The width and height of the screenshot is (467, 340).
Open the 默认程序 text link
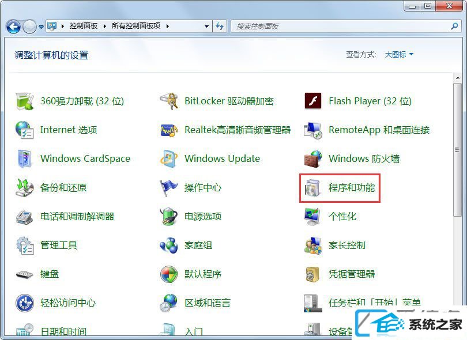tap(203, 274)
